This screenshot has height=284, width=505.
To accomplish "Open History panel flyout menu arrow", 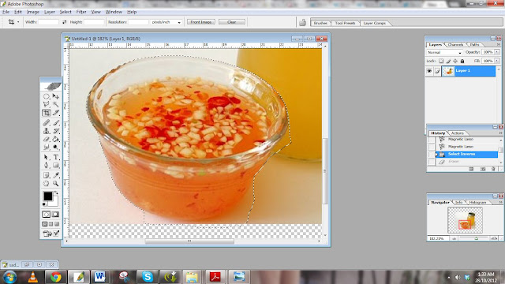I will (500, 133).
